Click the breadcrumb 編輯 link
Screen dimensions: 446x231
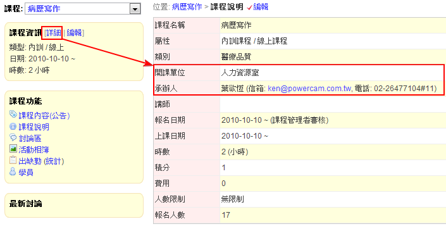coord(261,7)
